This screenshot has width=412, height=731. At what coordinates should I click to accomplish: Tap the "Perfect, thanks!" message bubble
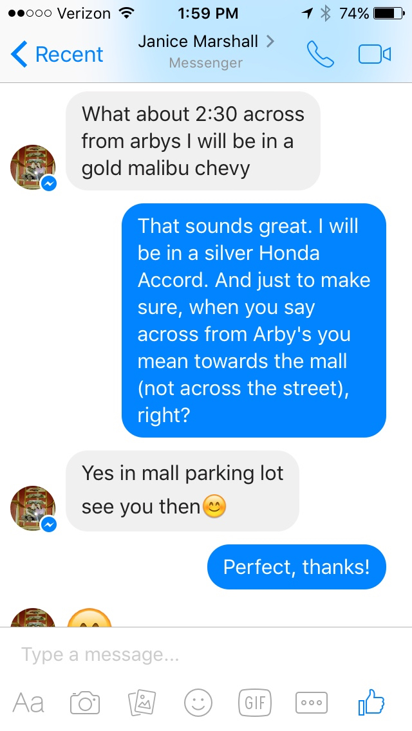tap(296, 567)
